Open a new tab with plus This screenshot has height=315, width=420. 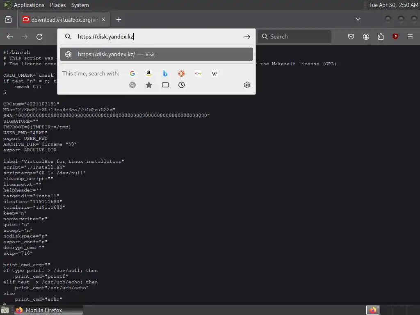point(119,20)
